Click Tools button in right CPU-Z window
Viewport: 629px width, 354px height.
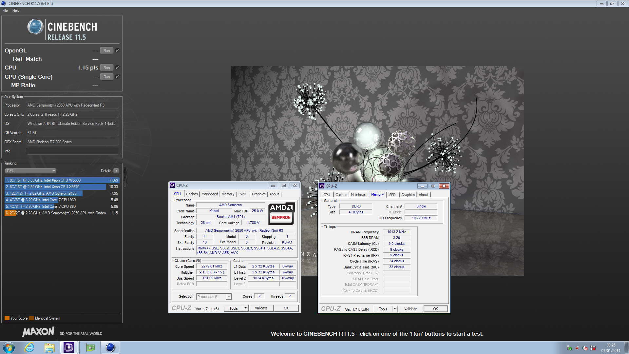coord(383,309)
